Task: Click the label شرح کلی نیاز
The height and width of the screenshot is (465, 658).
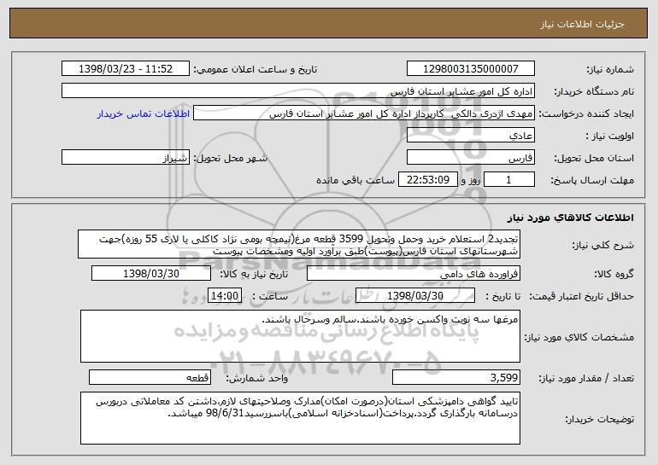Action: [603, 245]
